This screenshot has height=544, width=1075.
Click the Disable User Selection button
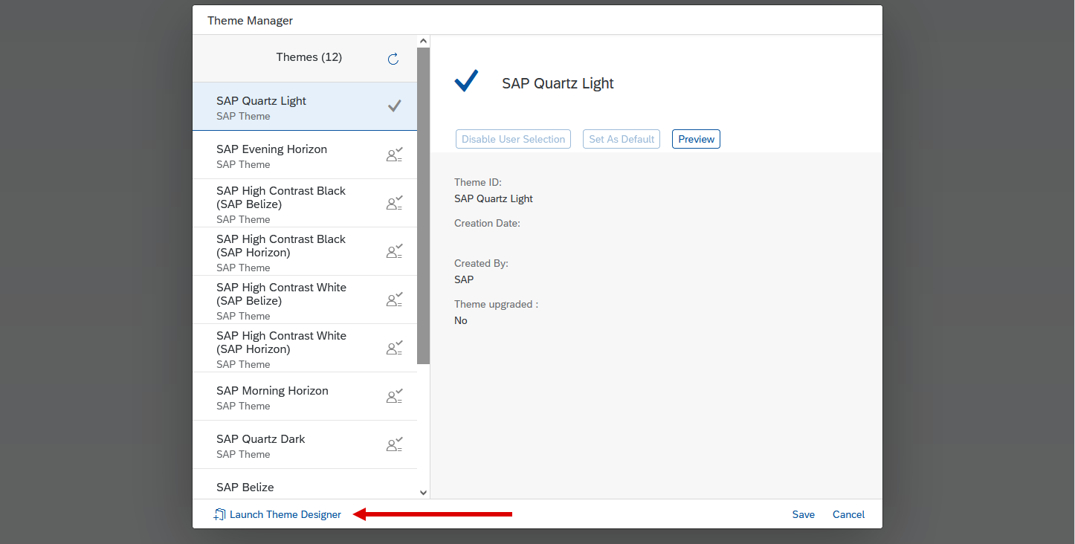pos(513,138)
